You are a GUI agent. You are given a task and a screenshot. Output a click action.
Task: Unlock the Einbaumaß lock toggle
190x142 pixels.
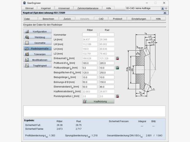pyautogui.click(x=117, y=58)
